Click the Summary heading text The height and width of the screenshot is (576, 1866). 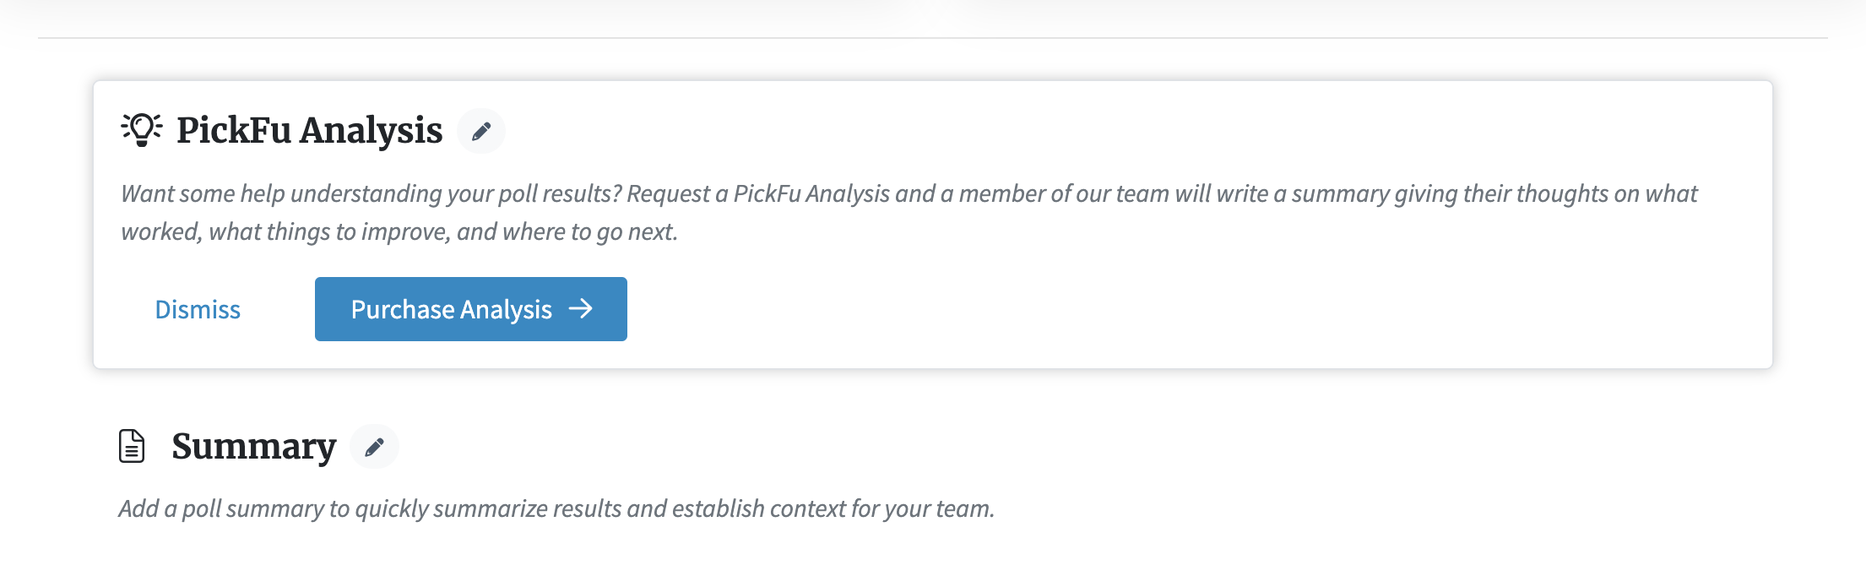[x=253, y=446]
